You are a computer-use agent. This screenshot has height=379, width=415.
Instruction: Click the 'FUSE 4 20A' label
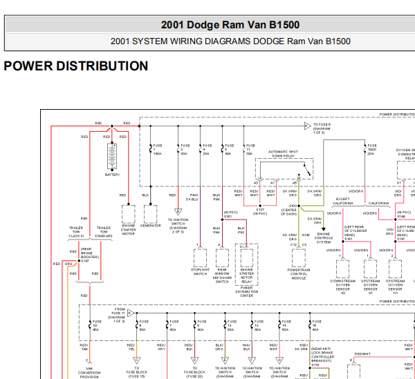pos(207,150)
